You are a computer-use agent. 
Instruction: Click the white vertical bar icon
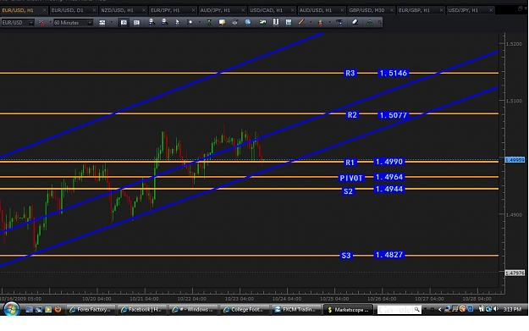[x=276, y=22]
